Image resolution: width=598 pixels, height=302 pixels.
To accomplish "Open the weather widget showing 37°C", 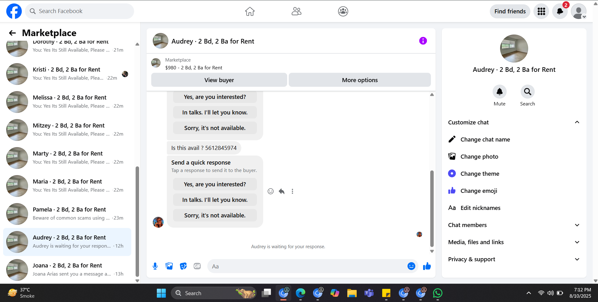I will (21, 293).
